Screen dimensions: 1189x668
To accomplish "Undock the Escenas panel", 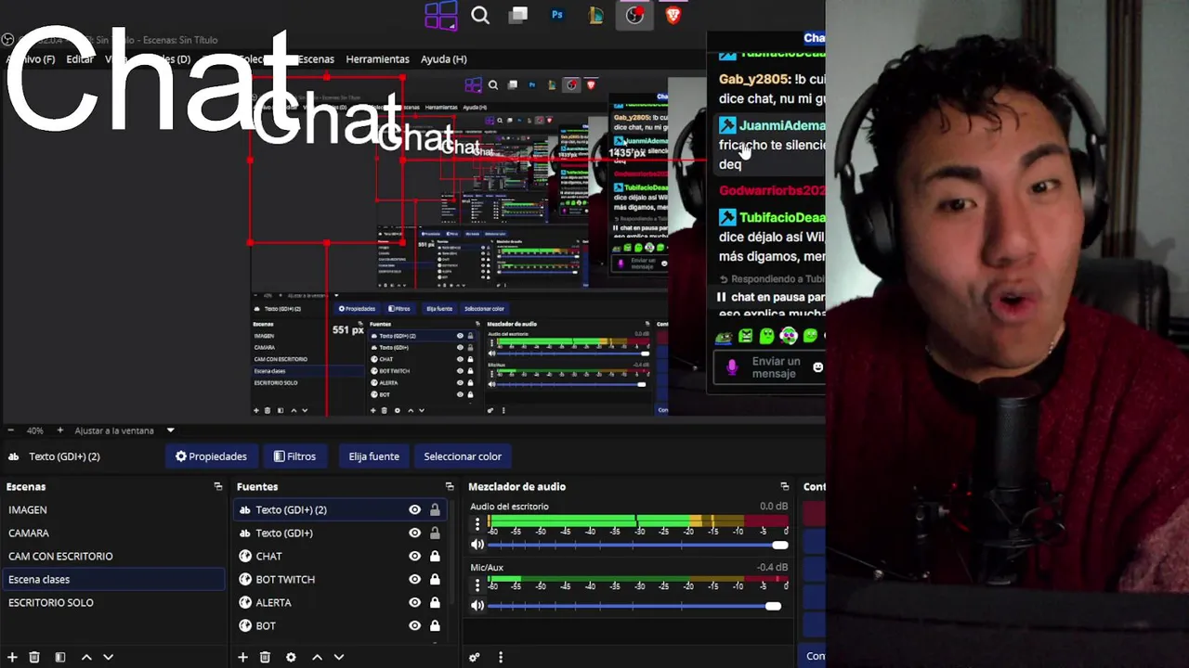I will click(x=218, y=486).
